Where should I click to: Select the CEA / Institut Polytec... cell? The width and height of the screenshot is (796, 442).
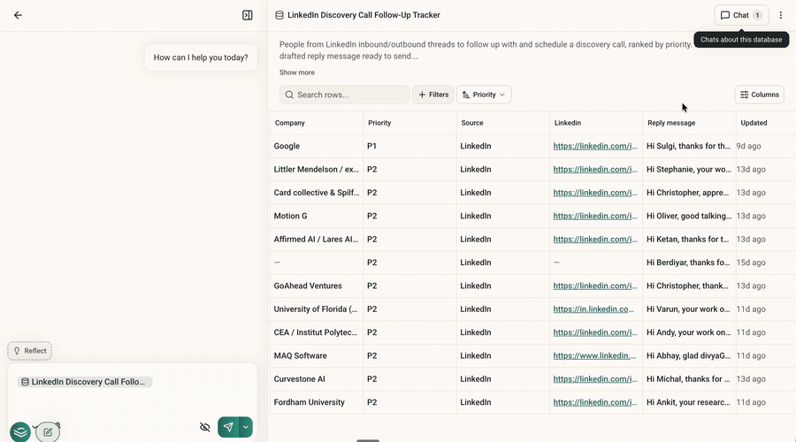point(317,332)
